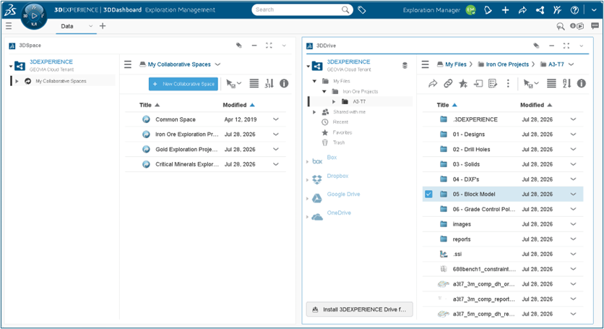Open Data tab dropdown chevron
Viewport: 604px width, 329px height.
(x=90, y=26)
